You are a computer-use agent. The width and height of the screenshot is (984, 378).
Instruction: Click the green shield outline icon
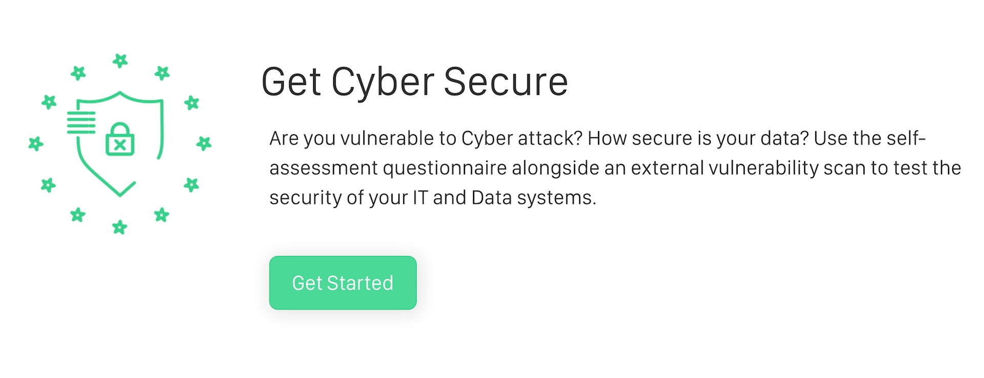click(120, 144)
